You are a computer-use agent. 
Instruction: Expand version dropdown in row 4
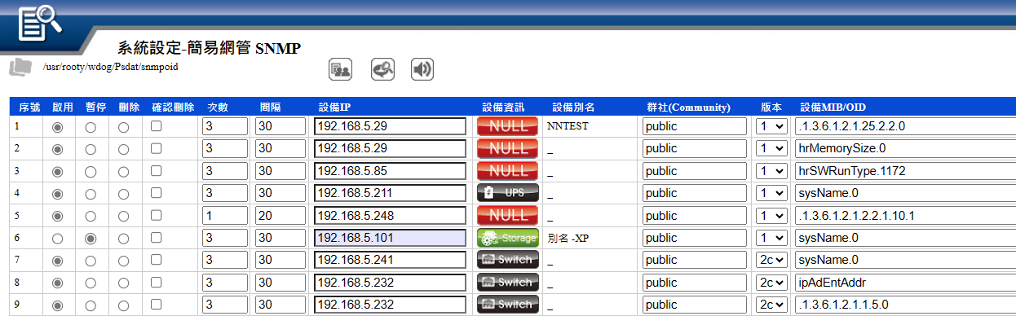coord(771,193)
